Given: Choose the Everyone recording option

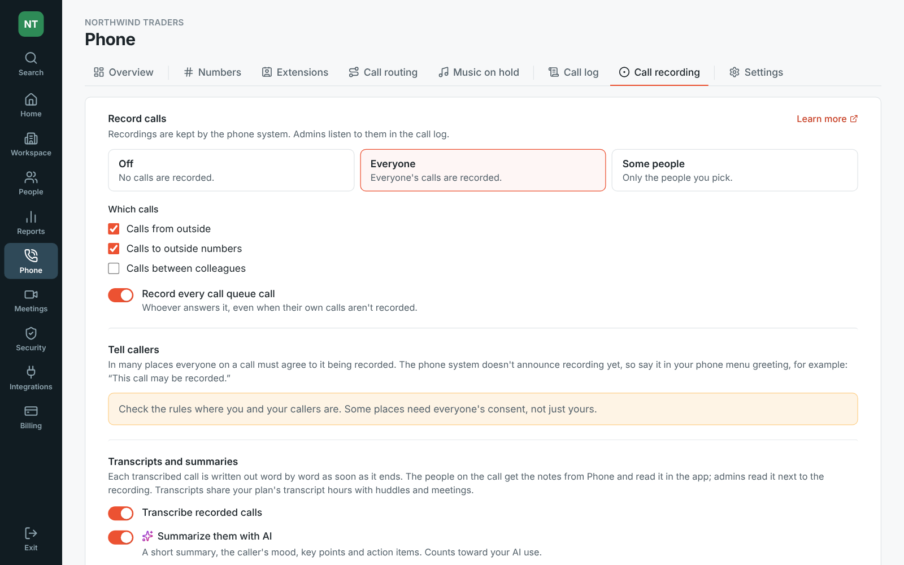Looking at the screenshot, I should click(x=483, y=170).
